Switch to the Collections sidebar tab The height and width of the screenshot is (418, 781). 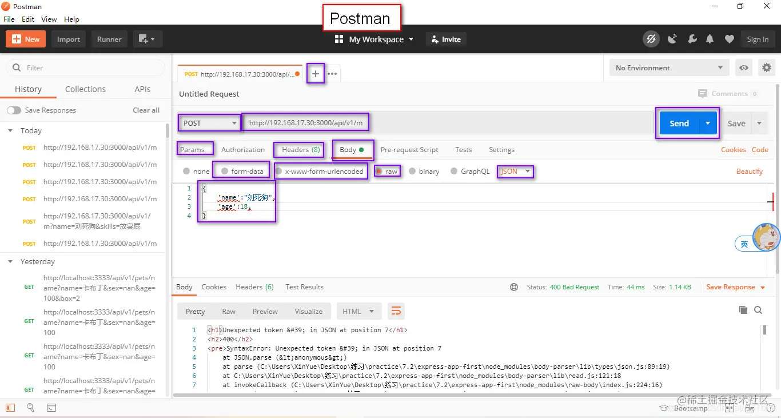(85, 89)
